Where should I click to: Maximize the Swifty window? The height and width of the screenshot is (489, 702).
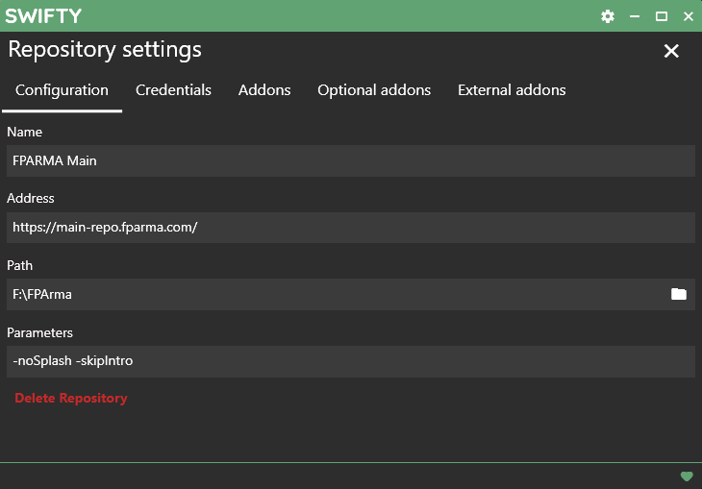(x=662, y=16)
